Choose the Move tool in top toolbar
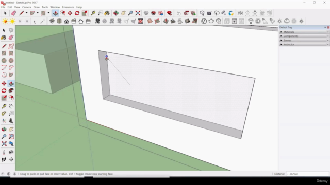 (x=70, y=13)
